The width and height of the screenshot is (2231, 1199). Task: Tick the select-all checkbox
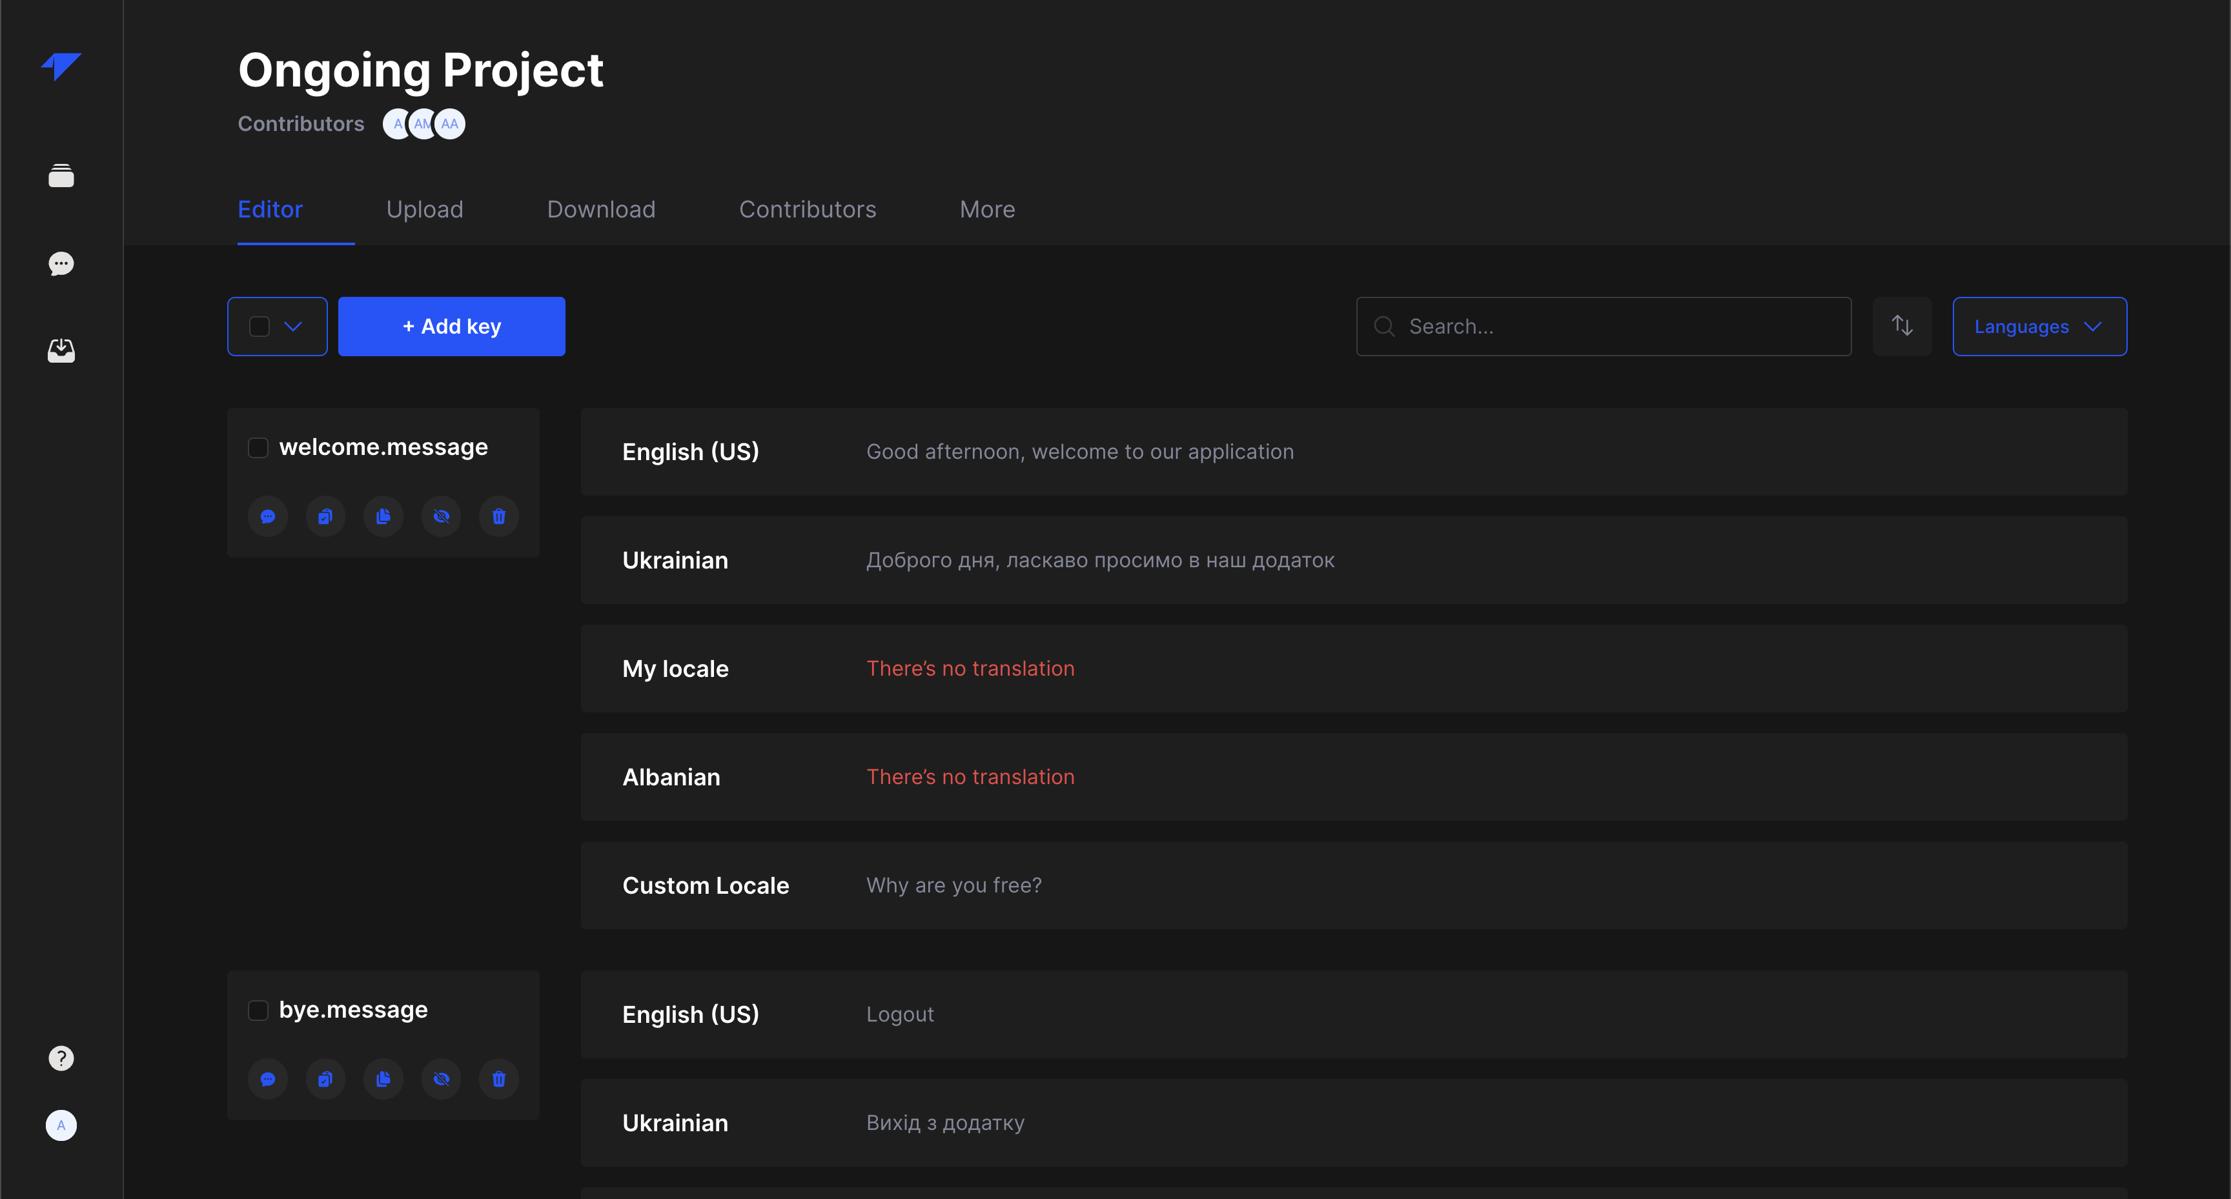point(259,327)
